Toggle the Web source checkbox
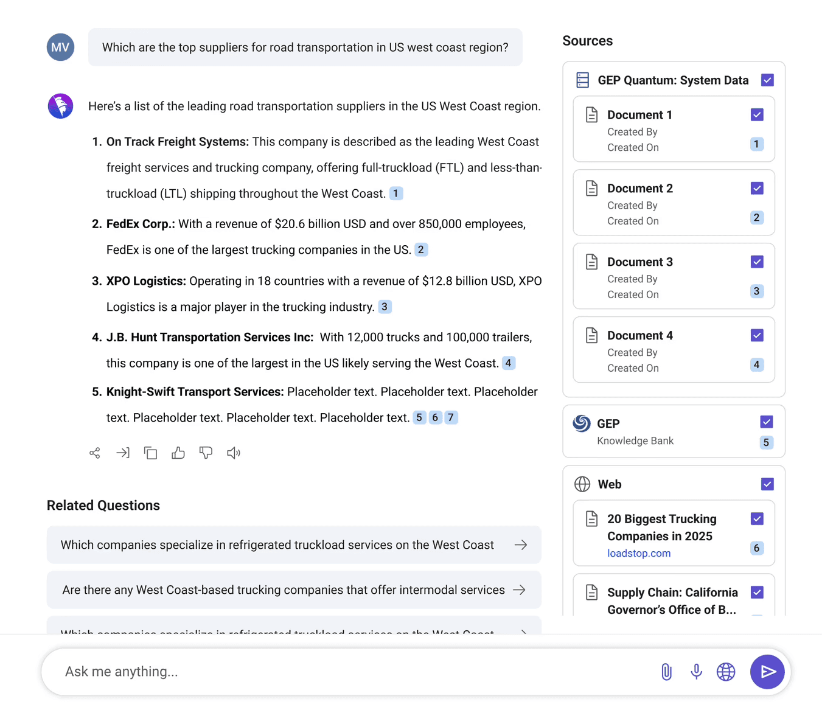 (767, 484)
